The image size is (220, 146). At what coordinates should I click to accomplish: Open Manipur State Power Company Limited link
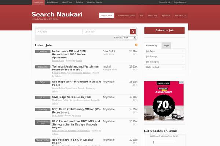pyautogui.click(x=71, y=73)
